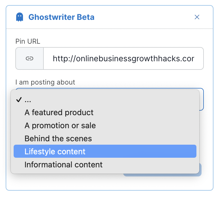218x198 pixels.
Task: Click the checkmark beside the selected option
Action: point(19,100)
